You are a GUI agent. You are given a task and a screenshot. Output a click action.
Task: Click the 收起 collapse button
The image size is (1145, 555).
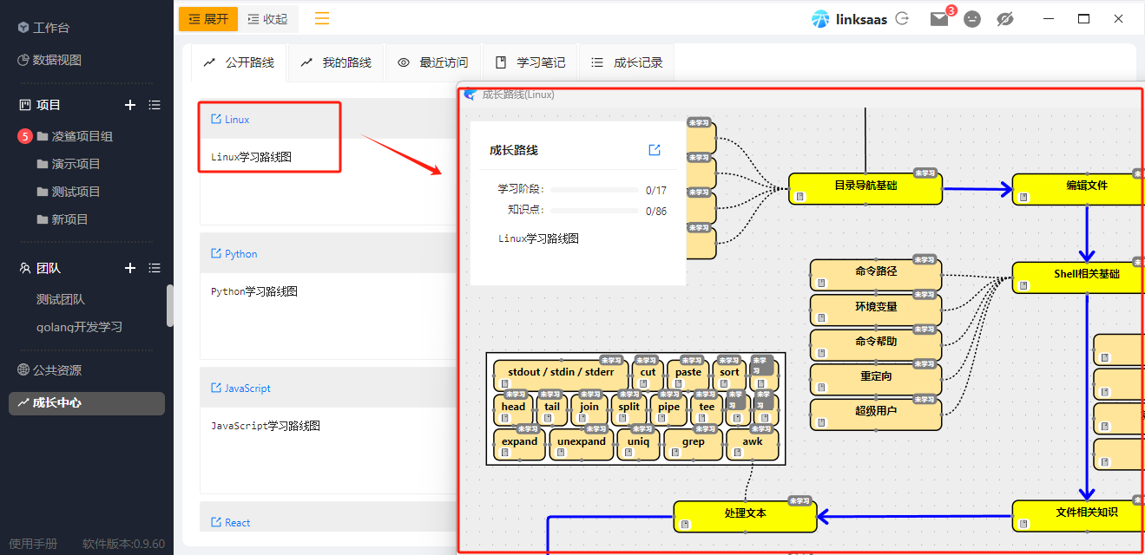pos(267,19)
